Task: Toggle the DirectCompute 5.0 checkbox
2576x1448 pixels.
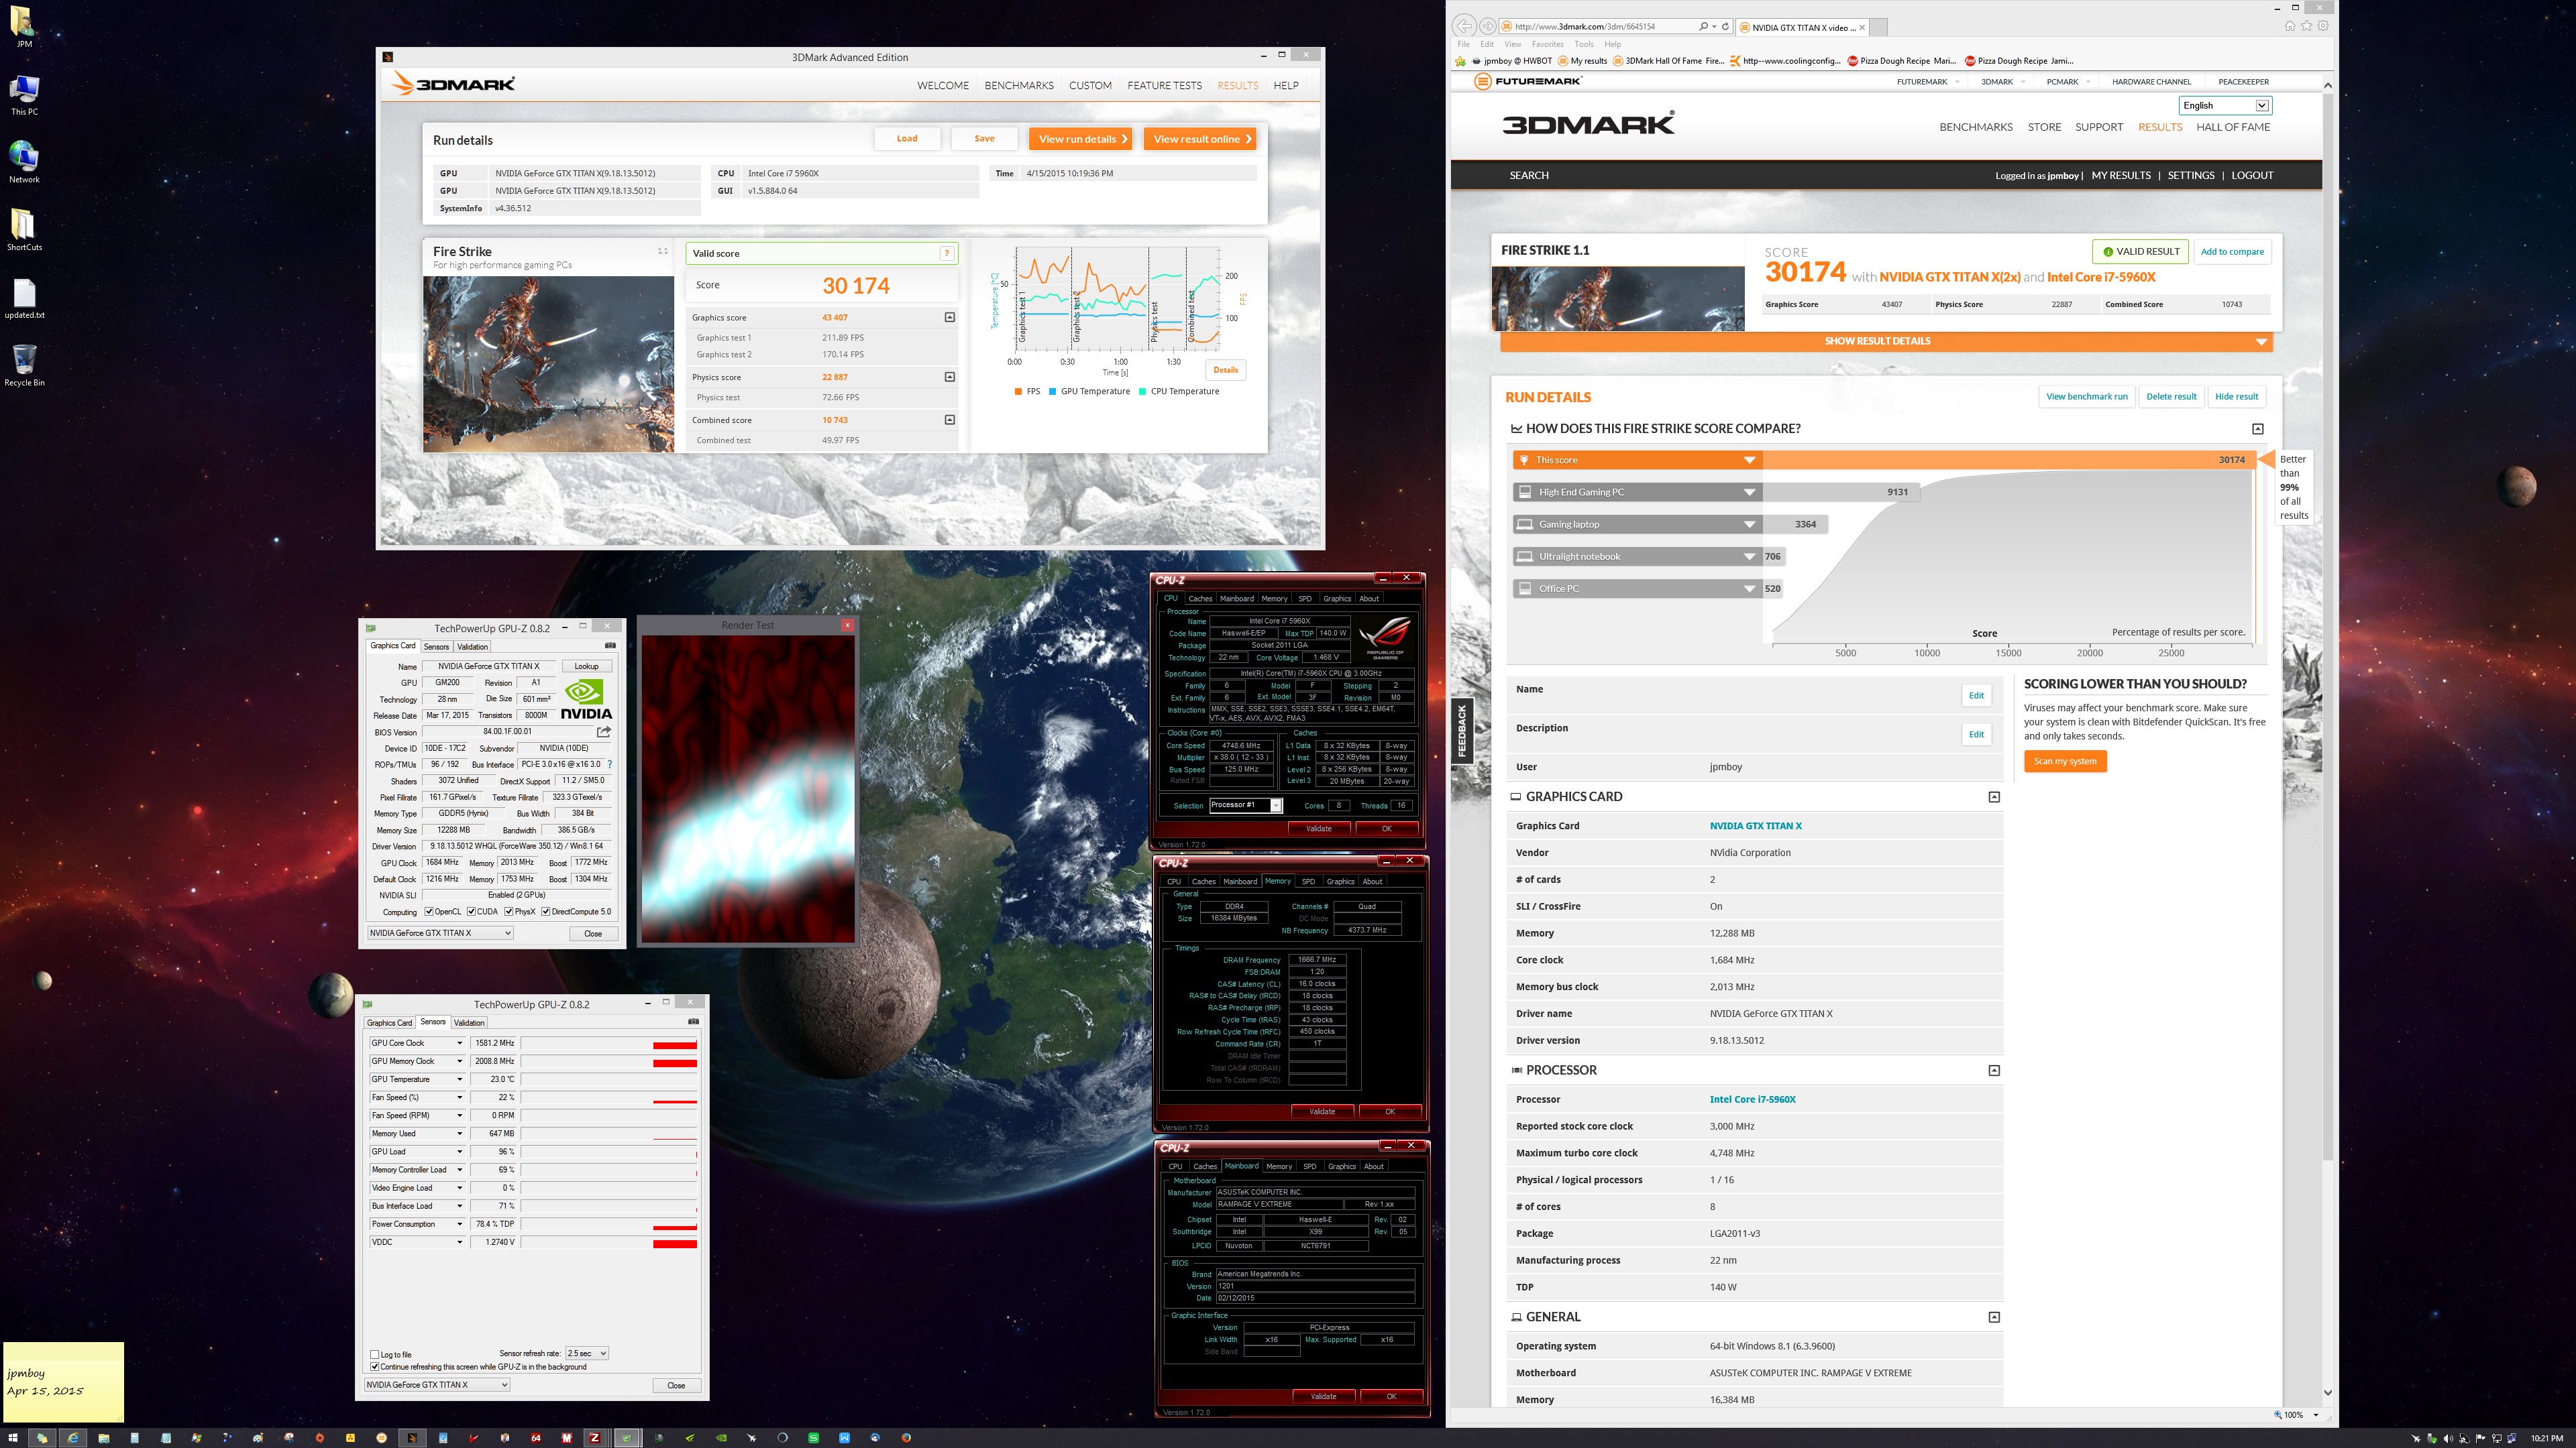Action: 545,912
